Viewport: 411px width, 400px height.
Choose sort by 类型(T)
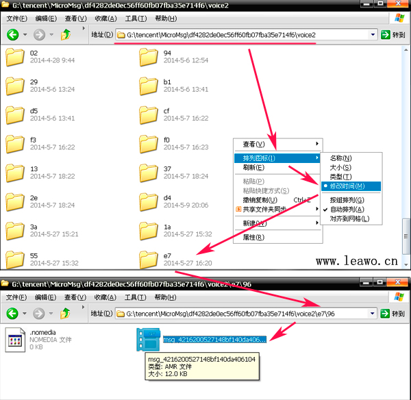pyautogui.click(x=351, y=177)
